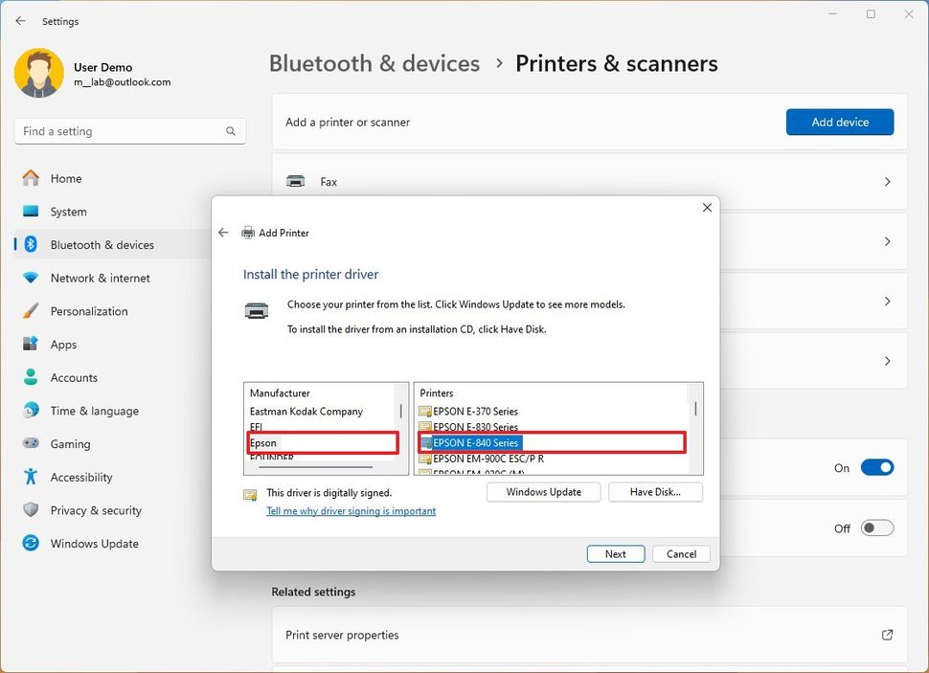Click the Time & language clock icon
This screenshot has height=673, width=929.
coord(30,411)
